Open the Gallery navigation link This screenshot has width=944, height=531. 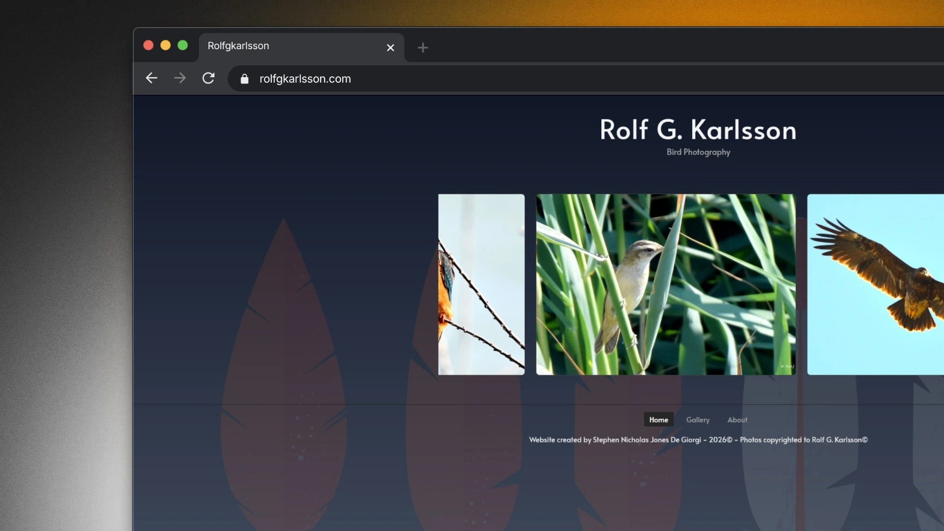[x=698, y=420]
